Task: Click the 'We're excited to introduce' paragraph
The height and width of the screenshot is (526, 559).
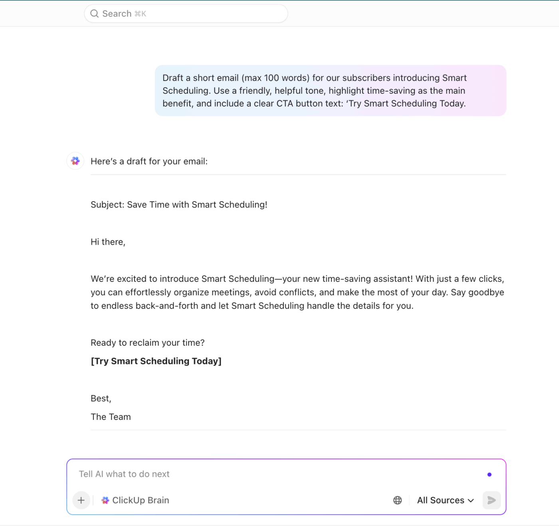Action: (297, 292)
